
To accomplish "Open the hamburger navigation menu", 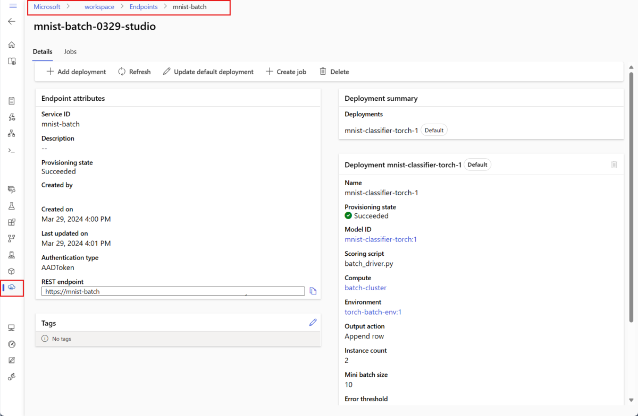I will 11,6.
